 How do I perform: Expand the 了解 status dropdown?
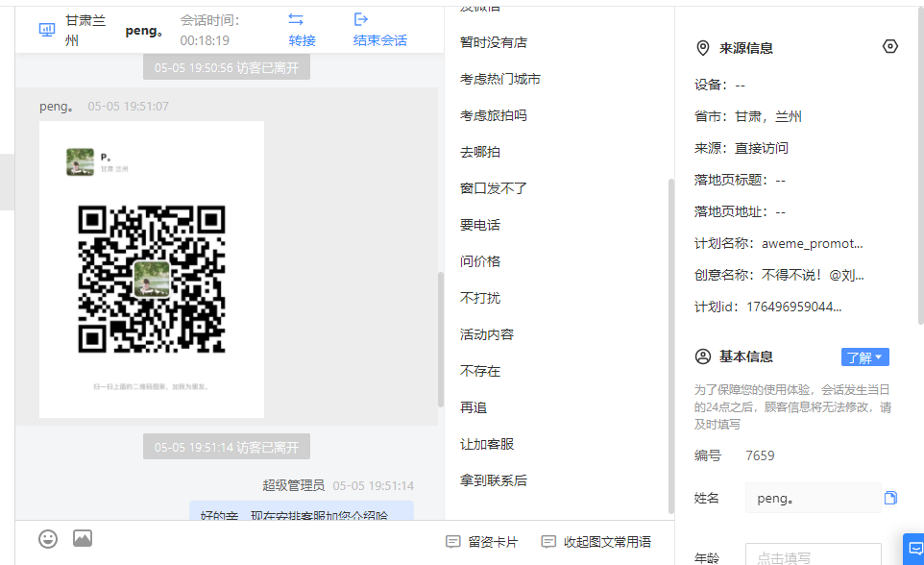pyautogui.click(x=864, y=356)
